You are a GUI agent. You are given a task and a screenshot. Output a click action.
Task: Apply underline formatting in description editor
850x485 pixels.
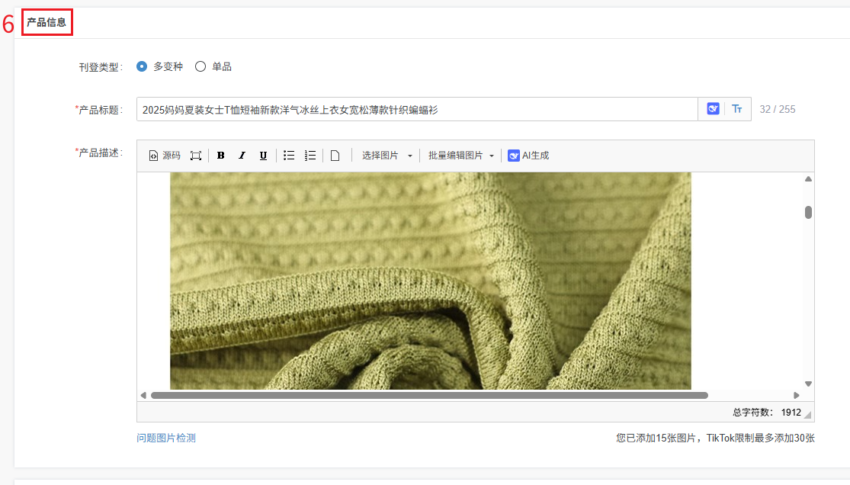click(263, 156)
